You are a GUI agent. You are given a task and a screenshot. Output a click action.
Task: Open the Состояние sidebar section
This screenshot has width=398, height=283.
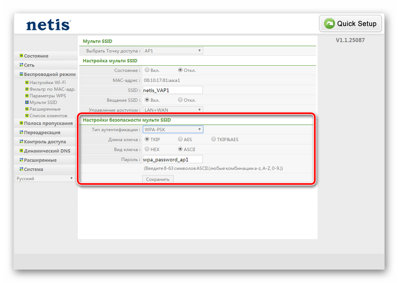point(36,56)
